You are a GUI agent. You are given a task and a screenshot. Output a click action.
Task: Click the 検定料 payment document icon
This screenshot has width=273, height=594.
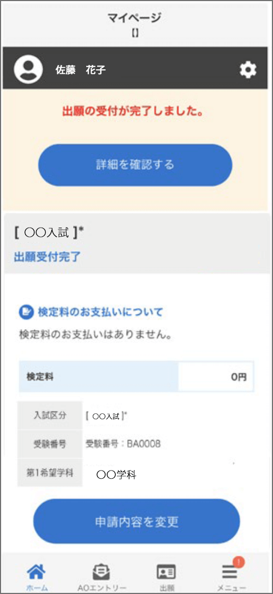[x=26, y=312]
